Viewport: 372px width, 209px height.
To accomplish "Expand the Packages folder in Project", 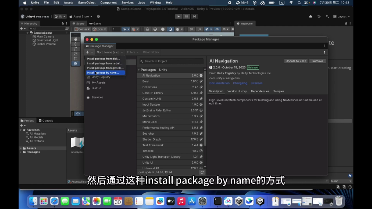I will [21, 152].
